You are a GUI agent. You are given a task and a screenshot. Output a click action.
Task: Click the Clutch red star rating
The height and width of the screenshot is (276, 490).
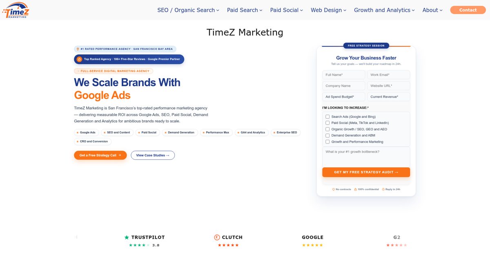(228, 245)
